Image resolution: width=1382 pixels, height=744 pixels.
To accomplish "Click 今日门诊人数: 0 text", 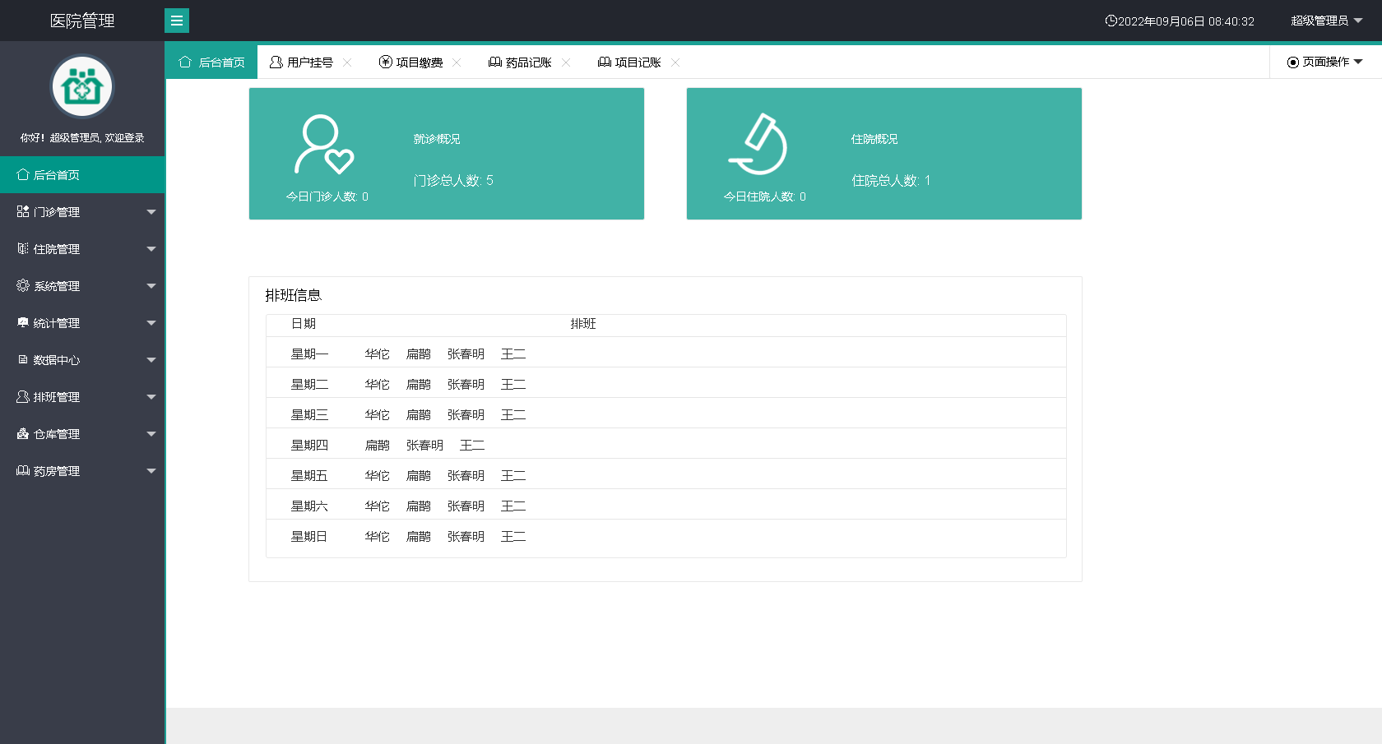I will (327, 196).
